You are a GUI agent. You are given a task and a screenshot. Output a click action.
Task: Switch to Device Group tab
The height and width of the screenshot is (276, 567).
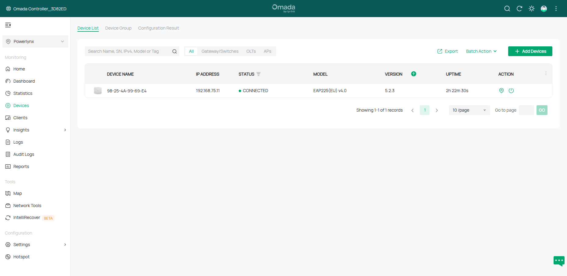118,28
